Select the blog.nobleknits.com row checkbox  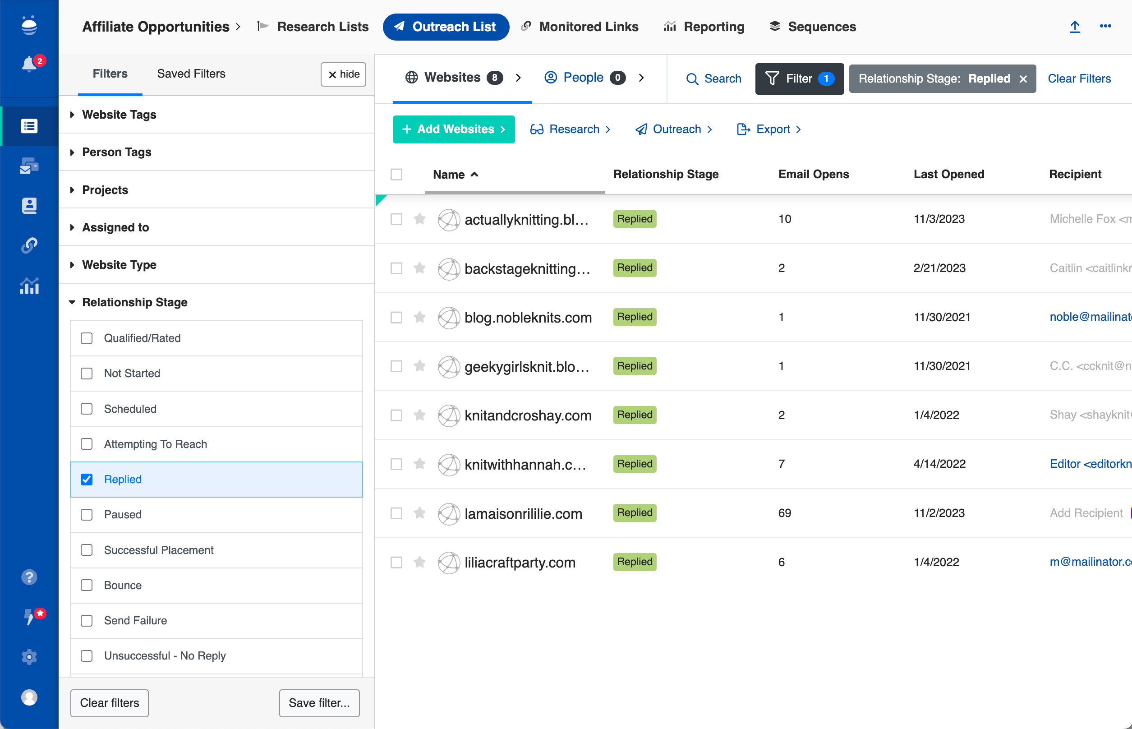coord(396,317)
